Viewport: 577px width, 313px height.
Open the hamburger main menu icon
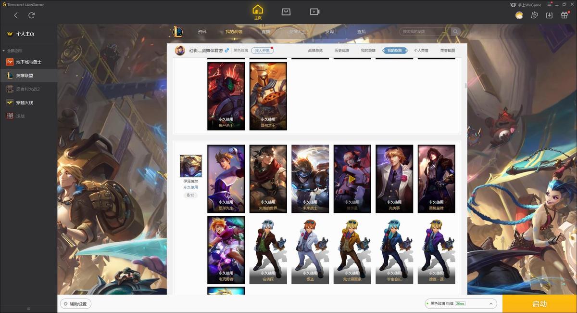(549, 5)
